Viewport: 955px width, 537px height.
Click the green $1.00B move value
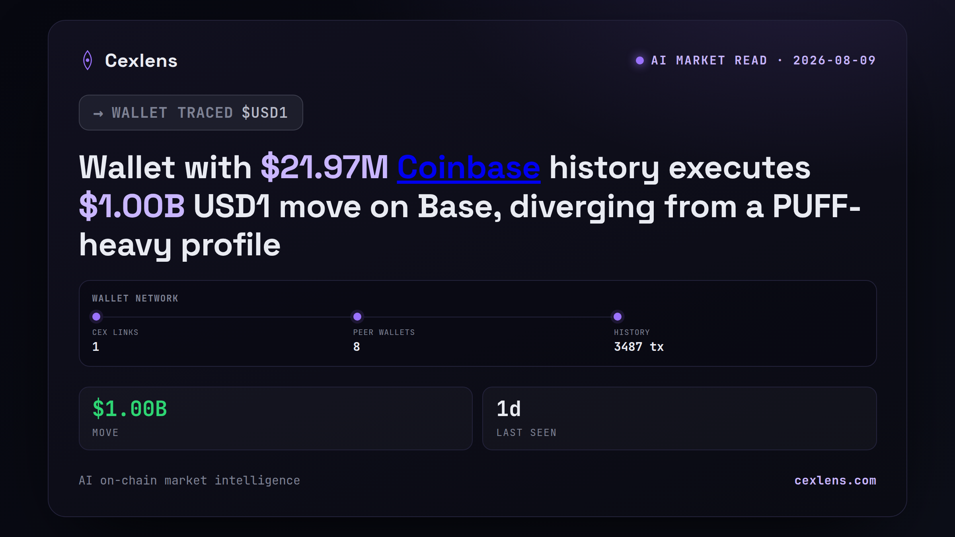[x=130, y=409]
